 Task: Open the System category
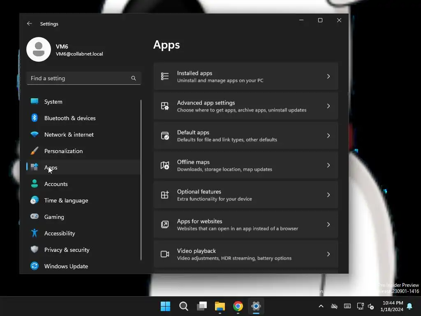pos(83,102)
